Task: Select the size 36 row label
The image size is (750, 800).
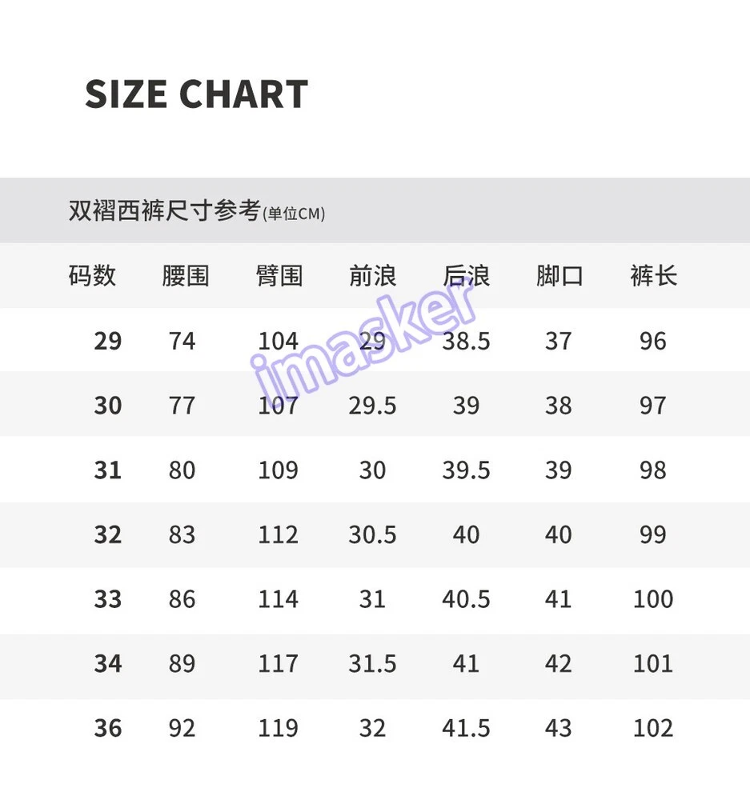Action: [108, 729]
